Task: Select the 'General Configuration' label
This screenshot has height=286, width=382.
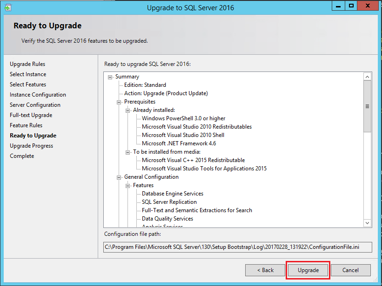Action: pyautogui.click(x=152, y=177)
